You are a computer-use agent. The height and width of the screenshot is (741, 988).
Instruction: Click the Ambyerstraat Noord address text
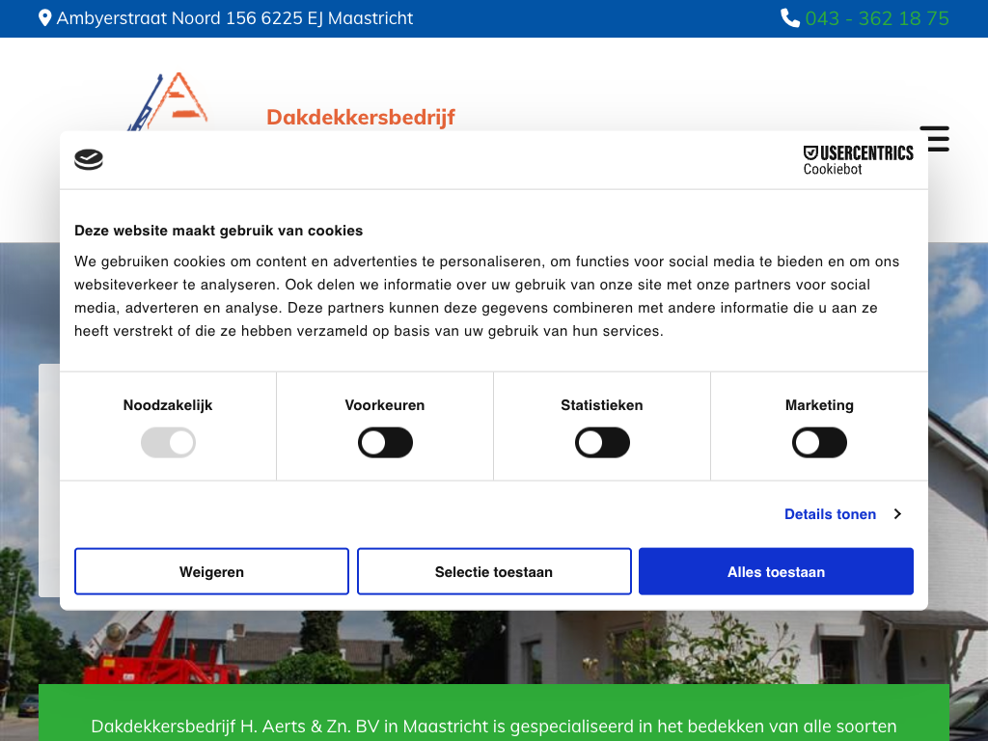[234, 18]
